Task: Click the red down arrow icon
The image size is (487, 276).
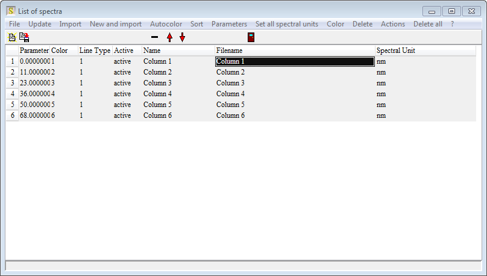Action: (x=183, y=37)
